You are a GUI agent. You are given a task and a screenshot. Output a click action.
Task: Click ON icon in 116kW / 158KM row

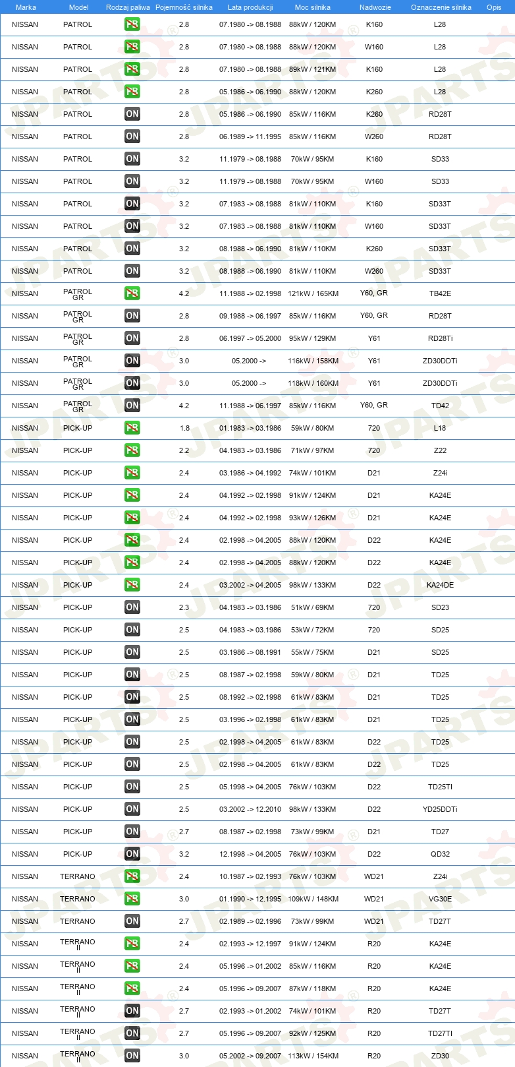[x=132, y=361]
